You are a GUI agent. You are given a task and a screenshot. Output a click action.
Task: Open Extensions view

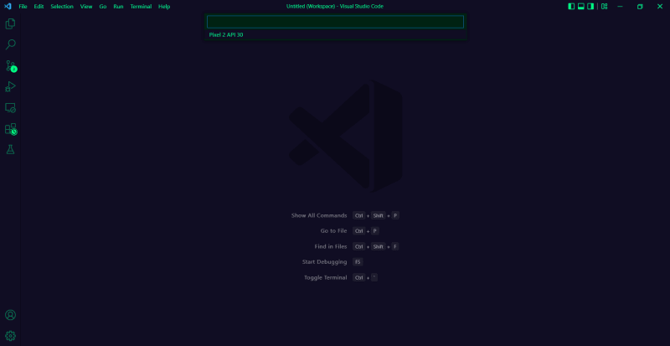pos(10,129)
